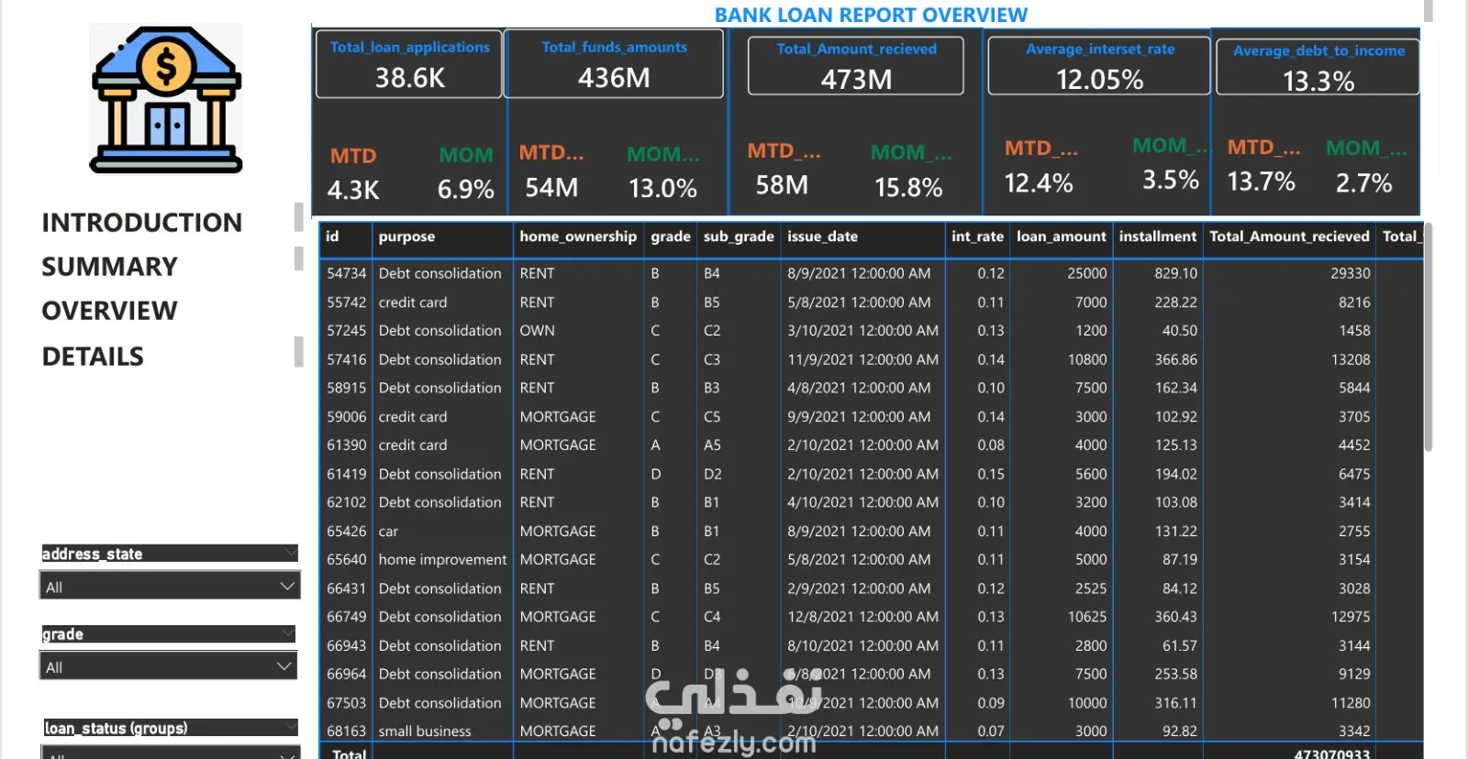Screen dimensions: 1468x759
Task: Click MTD received value 58M
Action: [x=782, y=185]
